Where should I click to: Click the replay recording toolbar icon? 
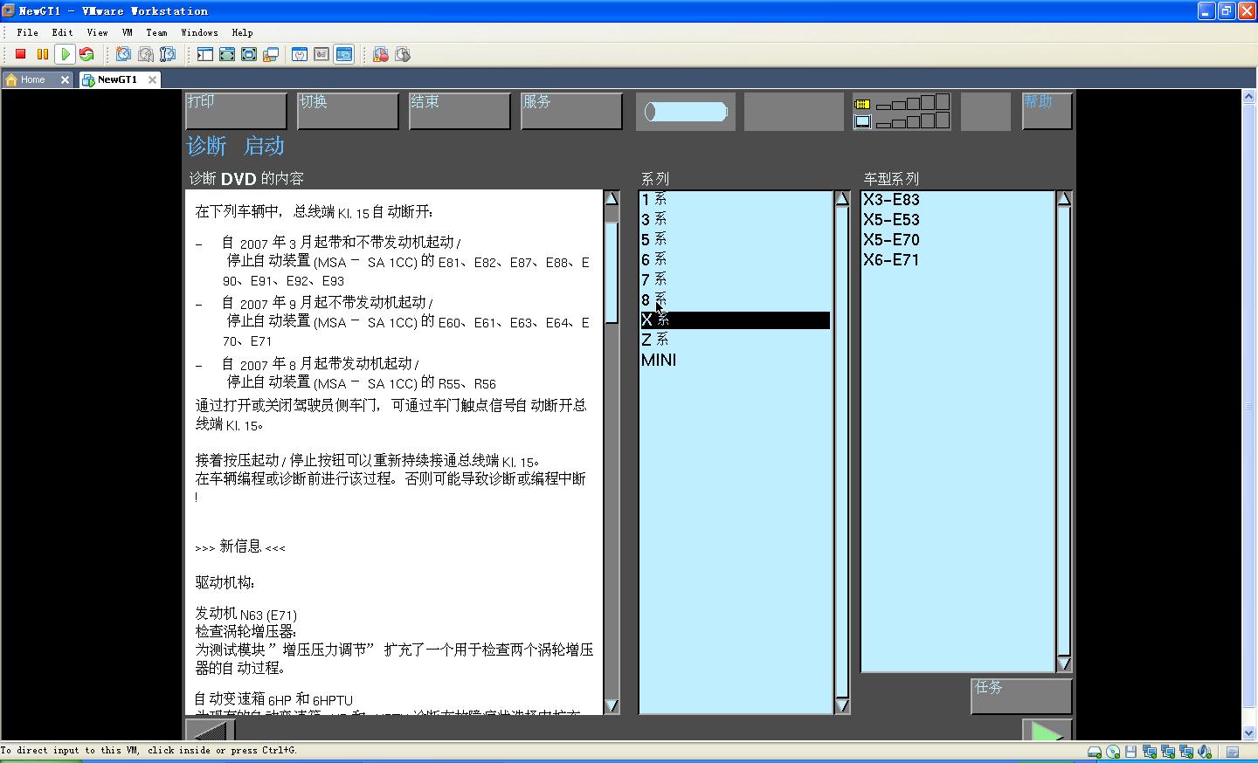(x=403, y=54)
